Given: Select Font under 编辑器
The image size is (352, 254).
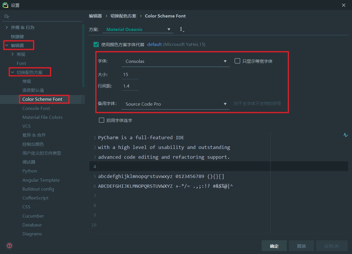Looking at the screenshot, I should pyautogui.click(x=21, y=63).
